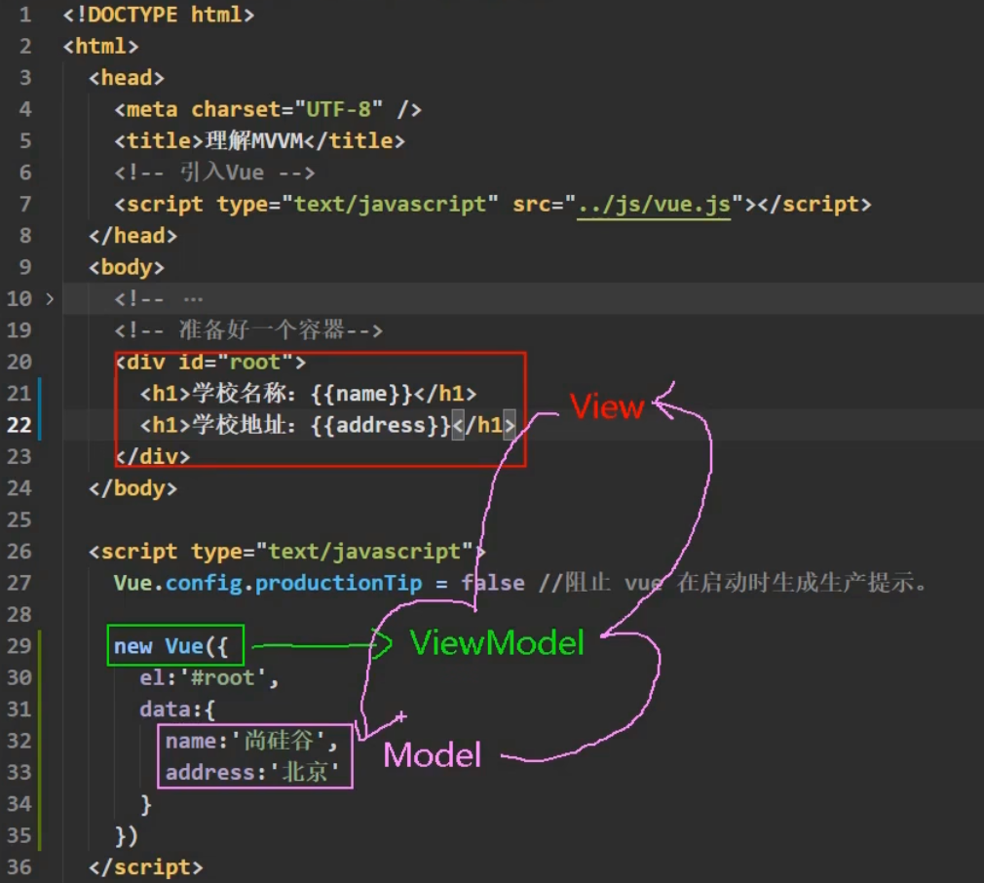Image resolution: width=984 pixels, height=883 pixels.
Task: Select line number 29 in the gutter
Action: pos(19,646)
